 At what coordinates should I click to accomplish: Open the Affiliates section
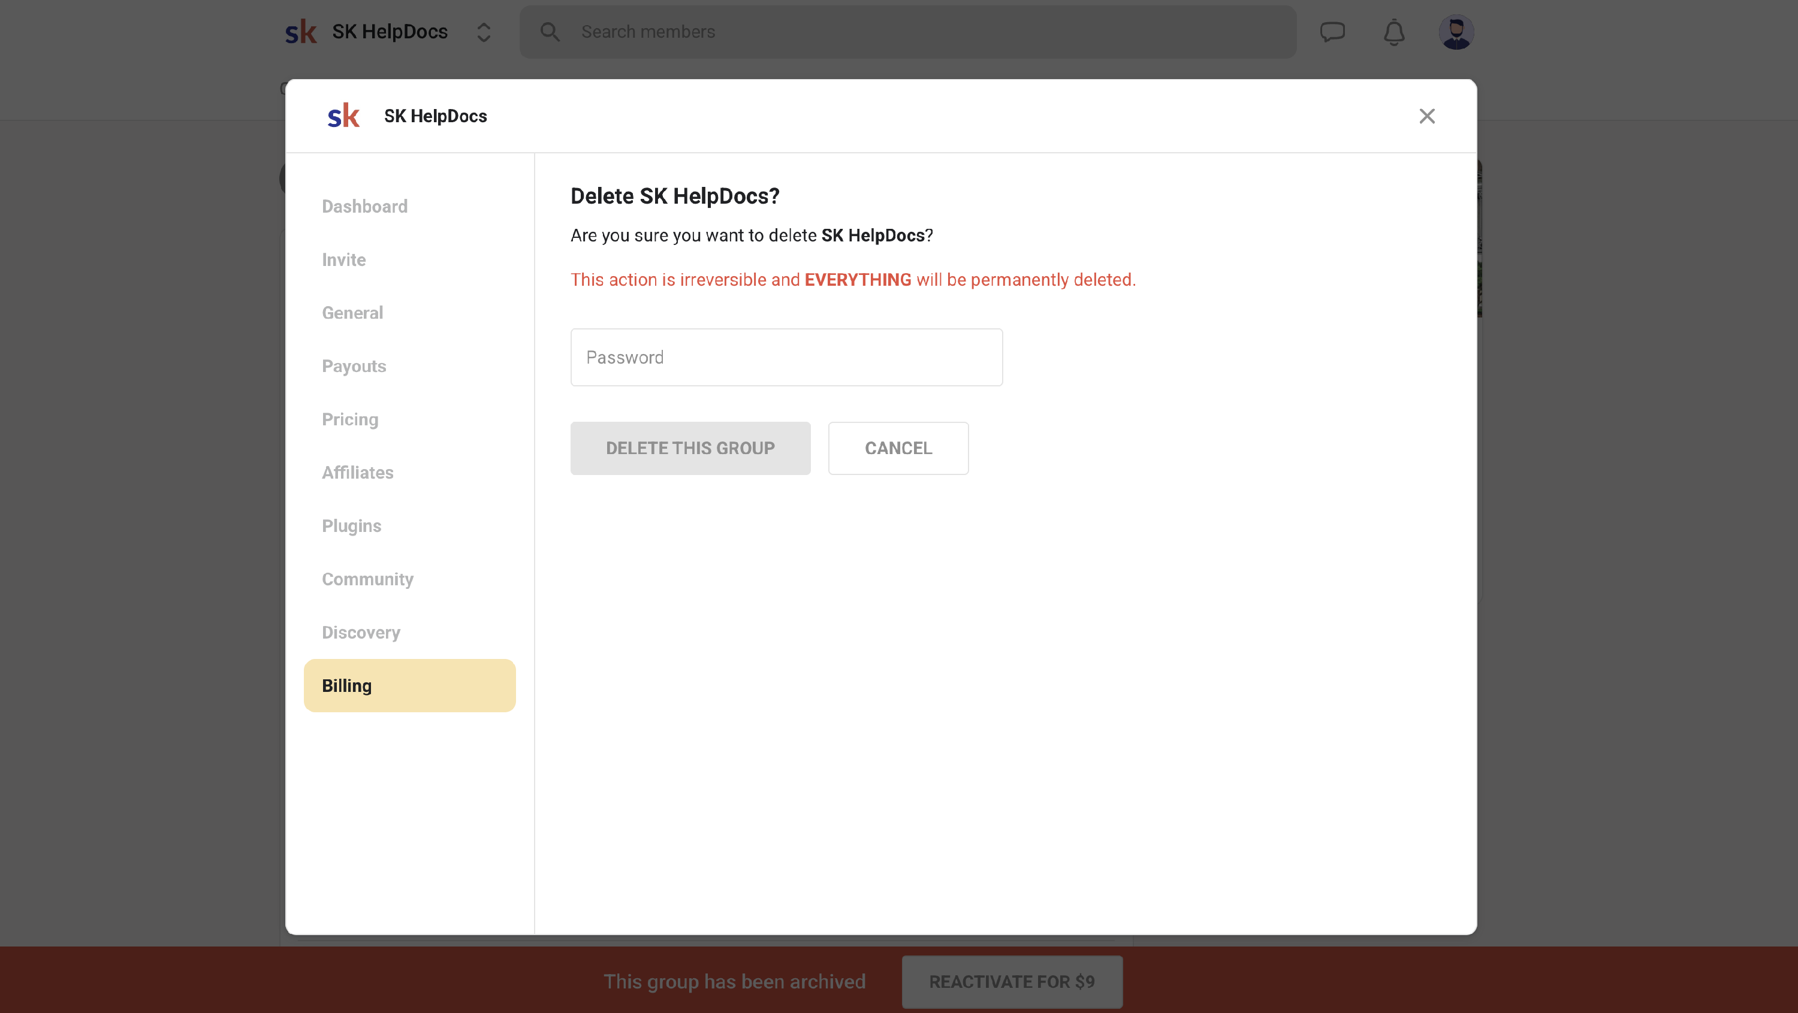click(x=357, y=472)
